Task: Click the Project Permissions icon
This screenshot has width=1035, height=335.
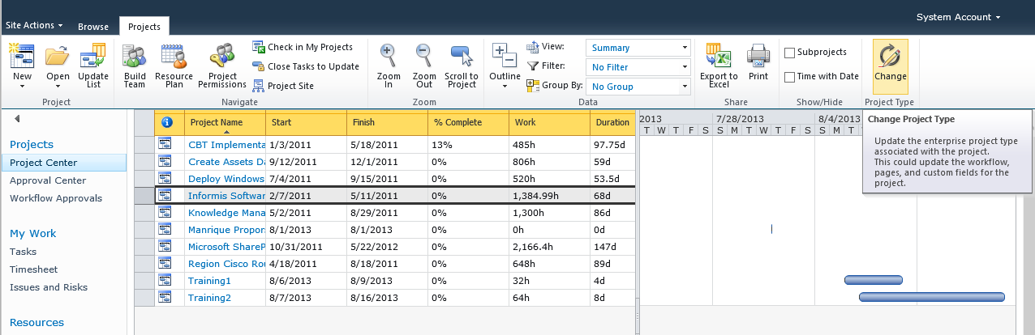Action: [x=221, y=58]
